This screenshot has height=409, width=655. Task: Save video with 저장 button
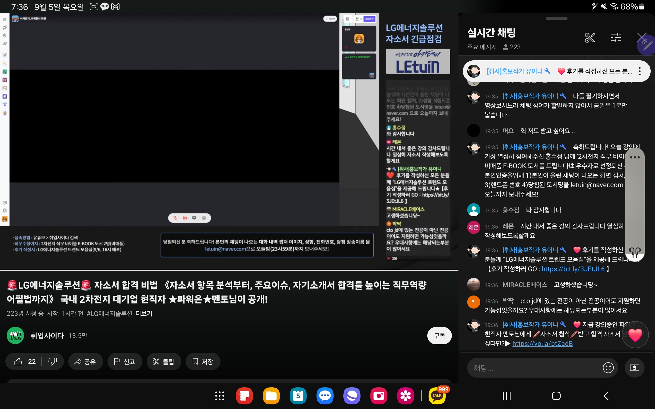click(x=203, y=361)
